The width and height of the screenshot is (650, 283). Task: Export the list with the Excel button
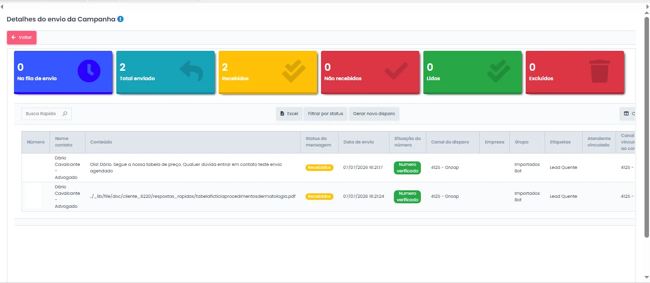289,114
